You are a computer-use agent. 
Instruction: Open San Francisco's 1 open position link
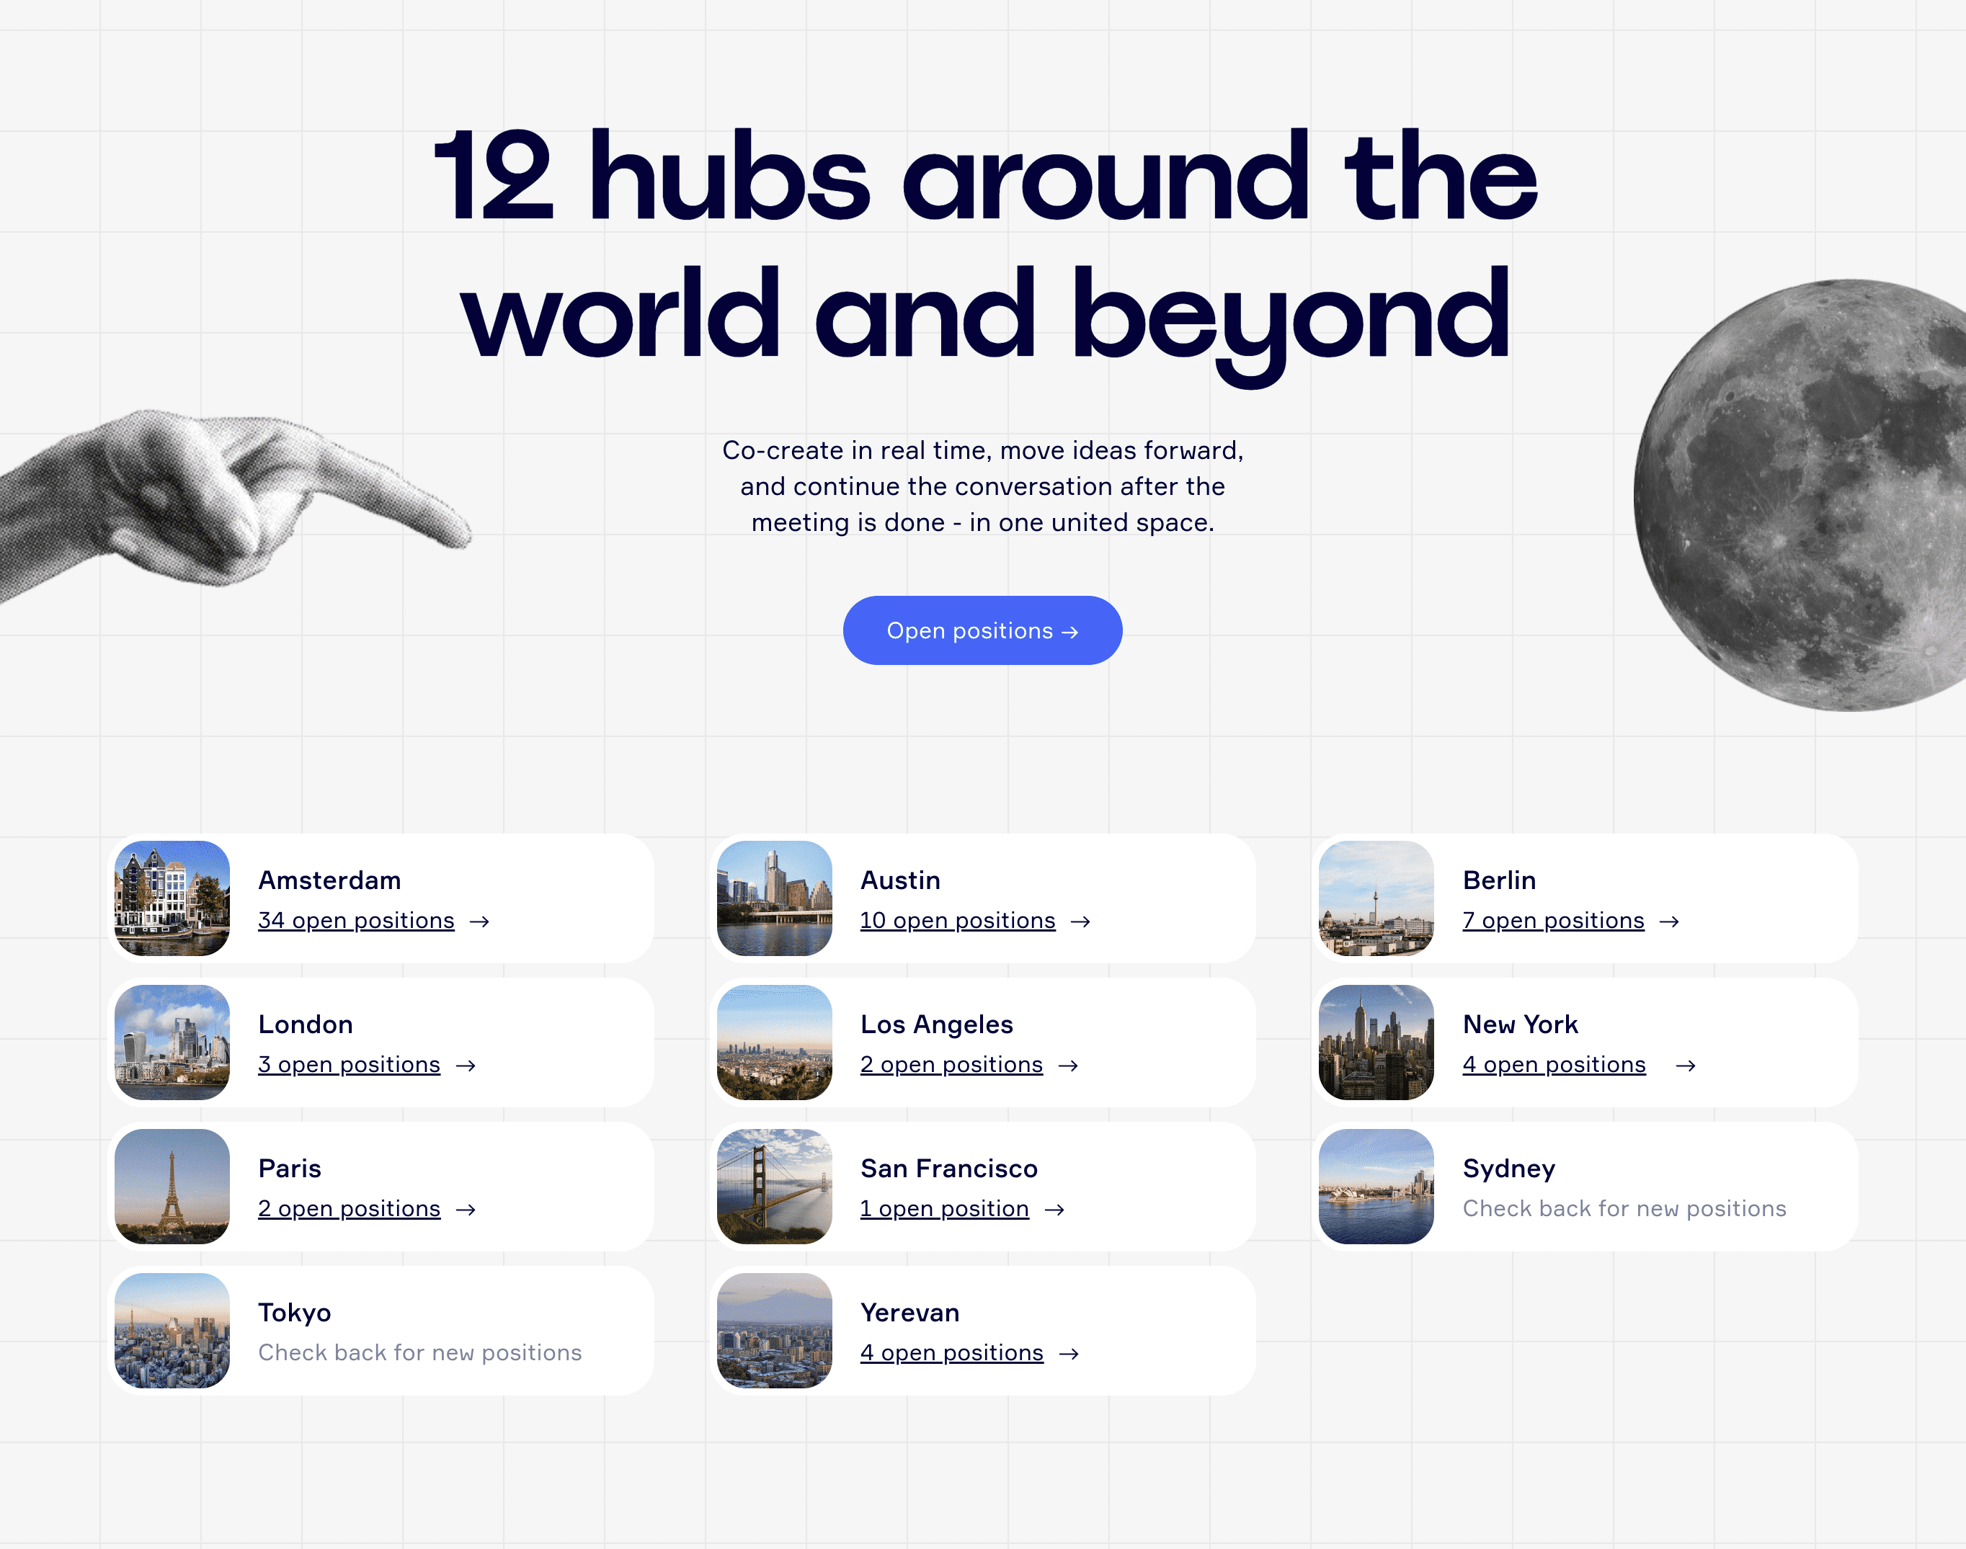[944, 1209]
